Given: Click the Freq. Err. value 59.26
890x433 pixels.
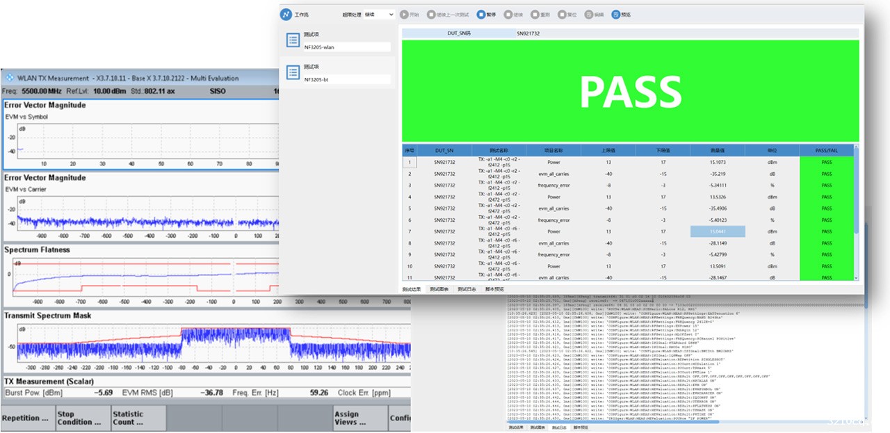Looking at the screenshot, I should click(x=320, y=393).
